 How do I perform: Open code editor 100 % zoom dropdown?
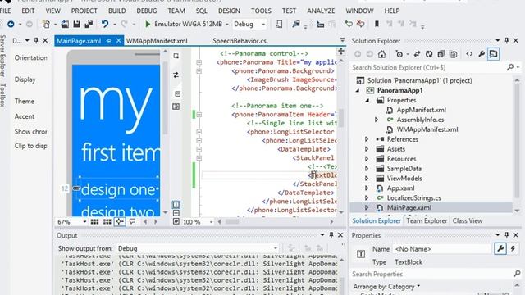coord(211,222)
